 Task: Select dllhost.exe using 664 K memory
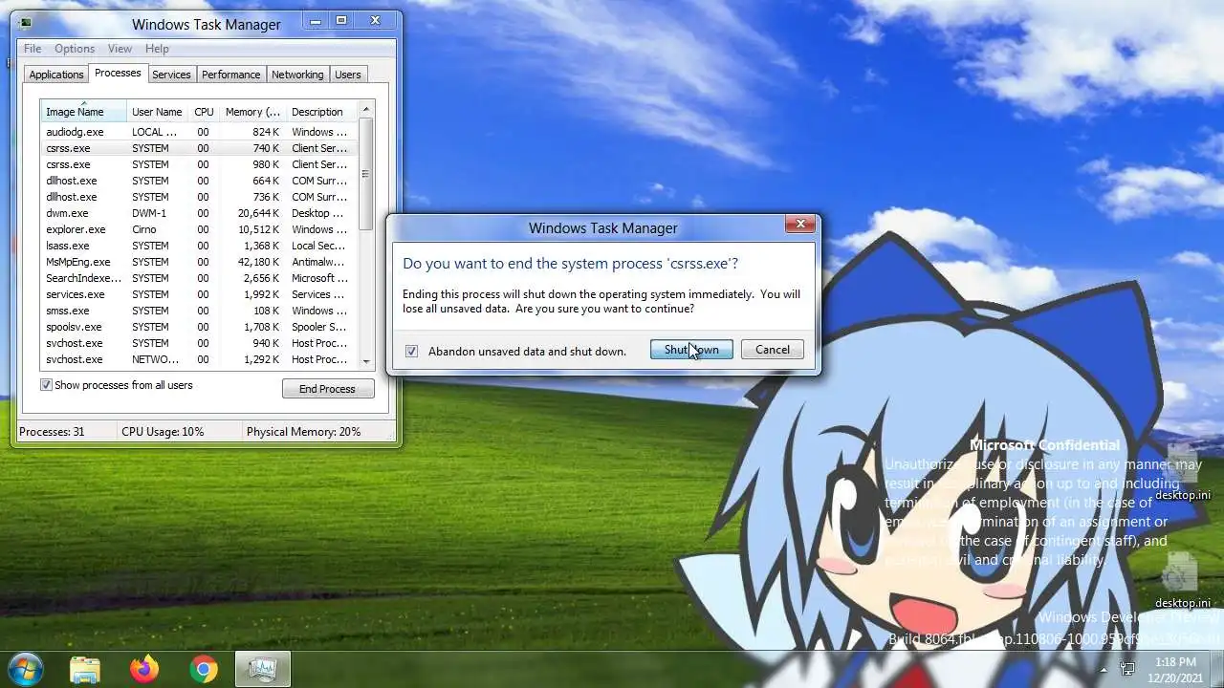pos(199,181)
